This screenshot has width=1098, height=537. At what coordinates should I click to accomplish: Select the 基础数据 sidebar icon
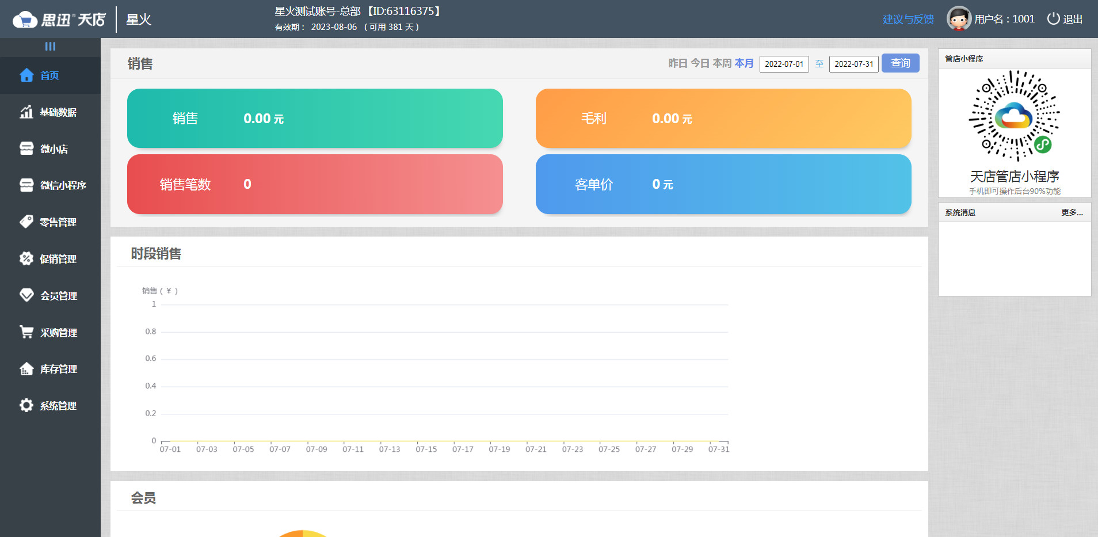(x=58, y=112)
